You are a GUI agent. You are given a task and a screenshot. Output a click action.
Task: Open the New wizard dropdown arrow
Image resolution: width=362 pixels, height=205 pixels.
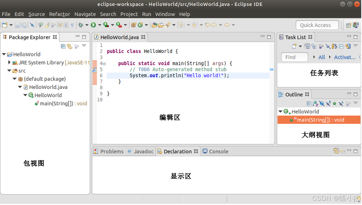pyautogui.click(x=11, y=25)
